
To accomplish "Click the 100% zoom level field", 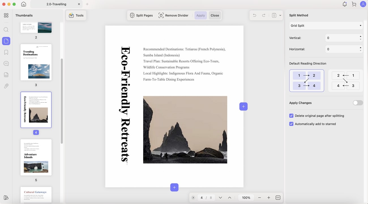I will click(x=246, y=198).
